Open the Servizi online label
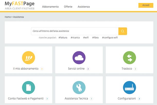Viewport: 157px width, 105px height. [x=76, y=69]
